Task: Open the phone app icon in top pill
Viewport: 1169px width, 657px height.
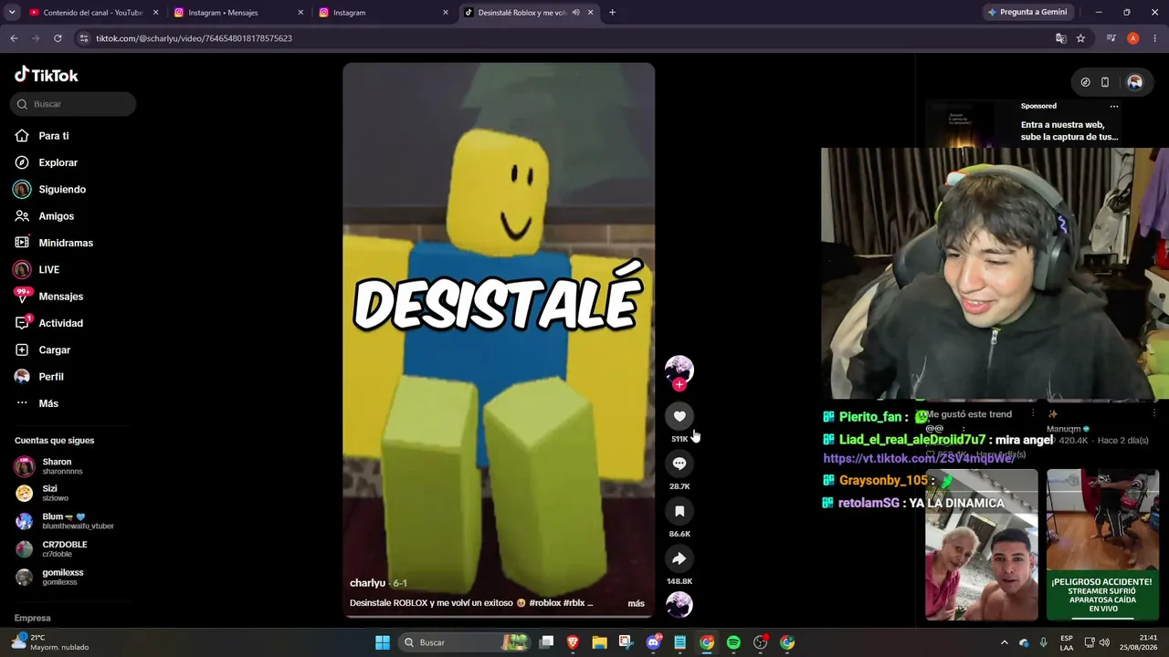Action: pyautogui.click(x=1105, y=82)
